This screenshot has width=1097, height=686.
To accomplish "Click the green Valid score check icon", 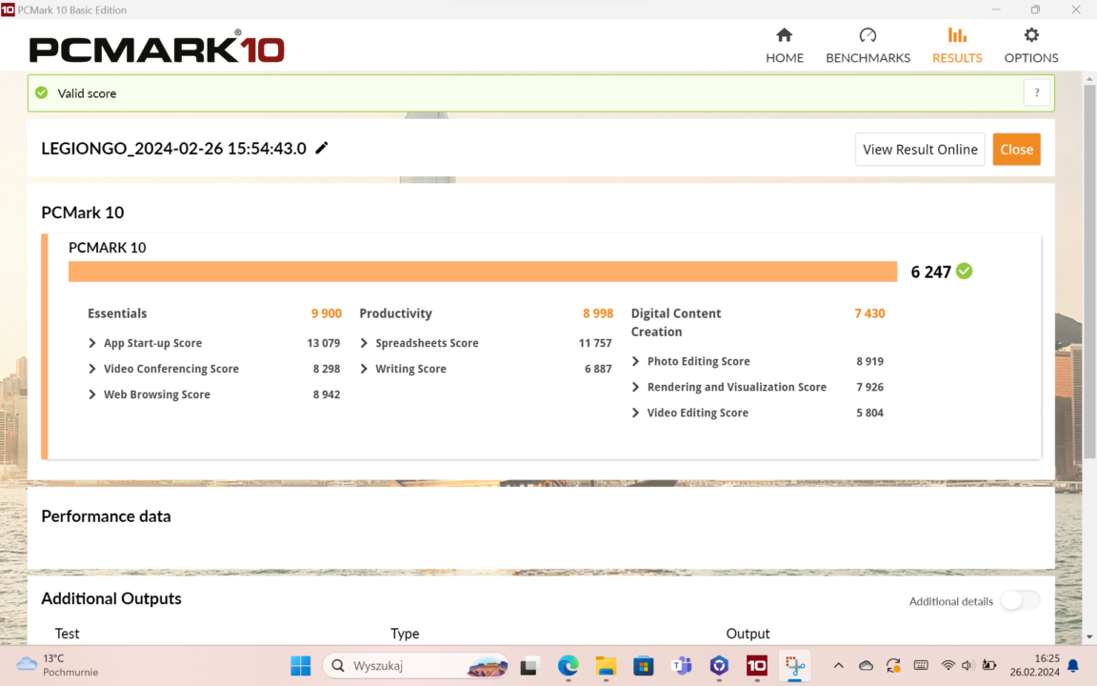I will pos(42,92).
